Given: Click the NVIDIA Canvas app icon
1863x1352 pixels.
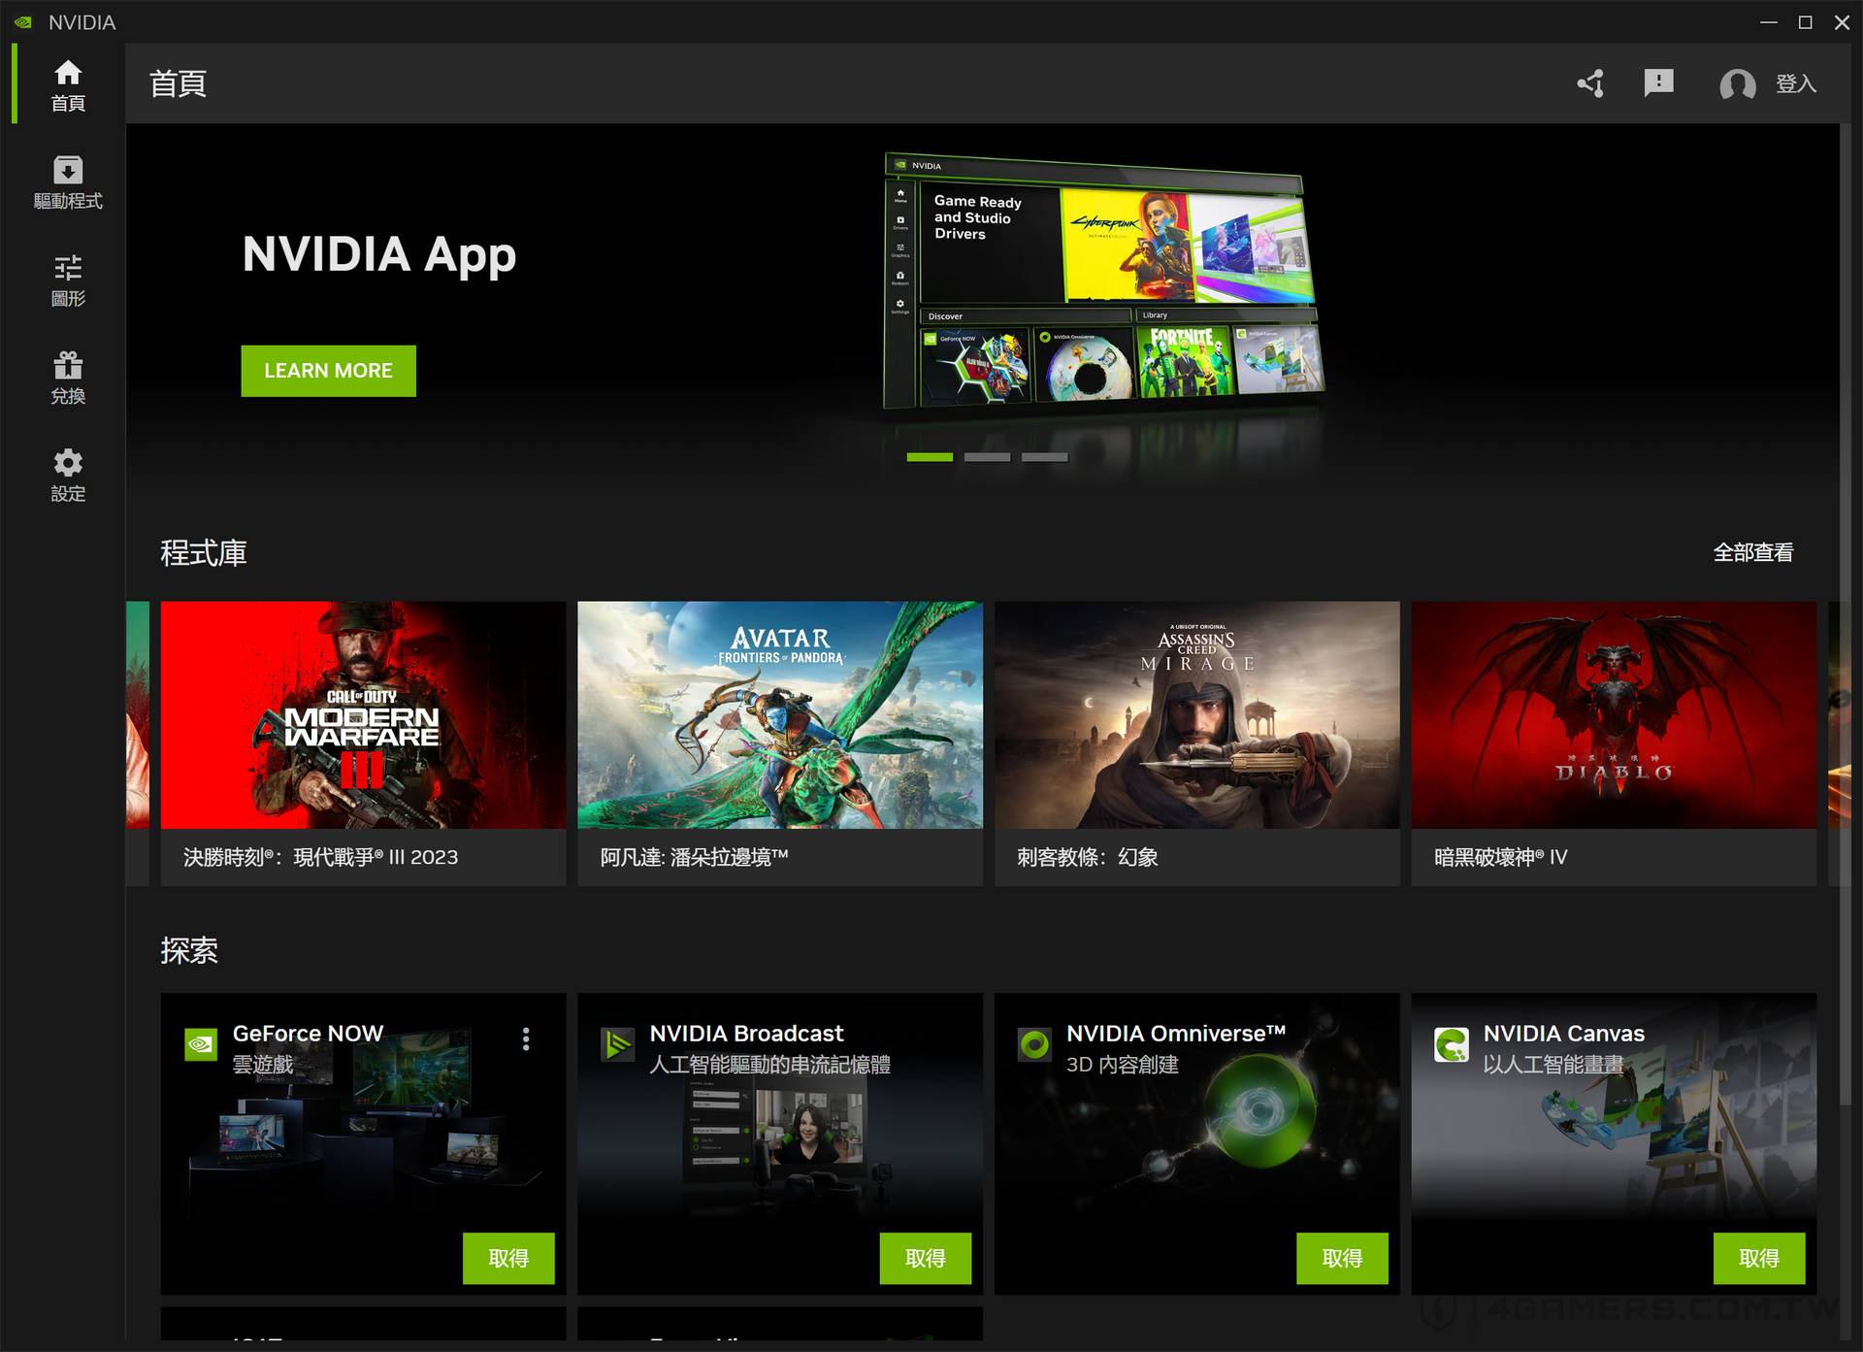Looking at the screenshot, I should 1452,1044.
